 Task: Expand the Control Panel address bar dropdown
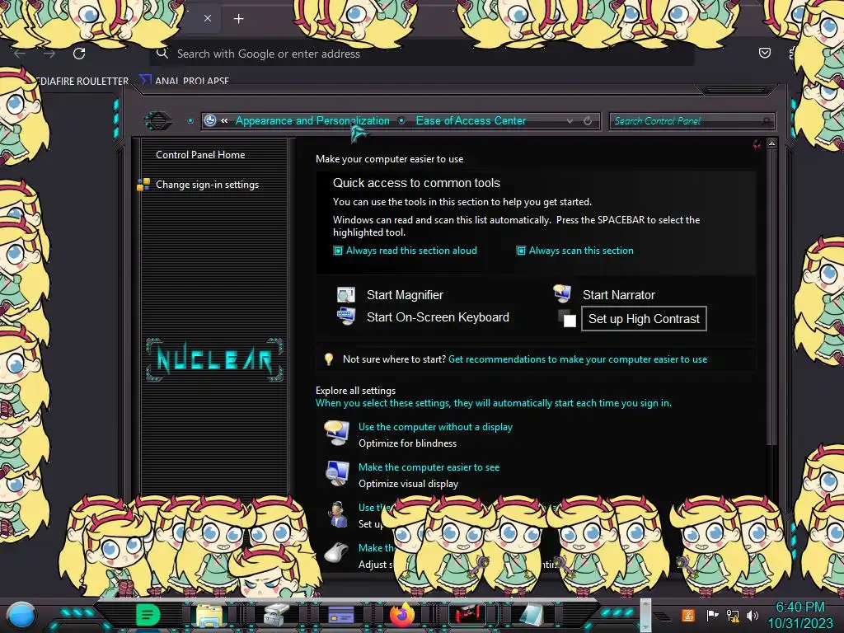[x=570, y=121]
